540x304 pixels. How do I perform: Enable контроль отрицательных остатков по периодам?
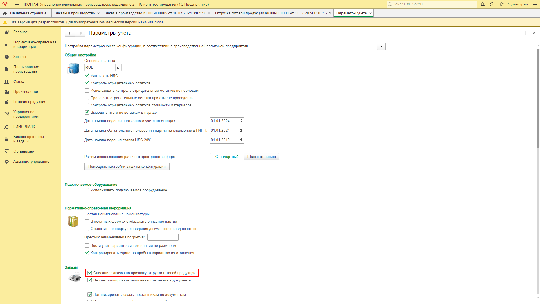tap(87, 90)
